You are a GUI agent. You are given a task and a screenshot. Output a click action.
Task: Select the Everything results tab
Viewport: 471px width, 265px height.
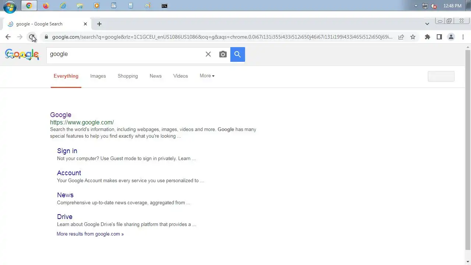coord(66,76)
